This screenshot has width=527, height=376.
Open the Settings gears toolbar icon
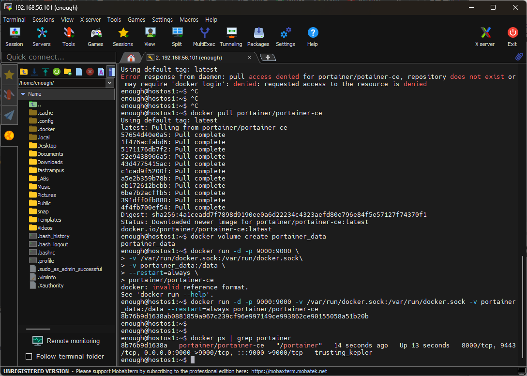click(x=286, y=37)
